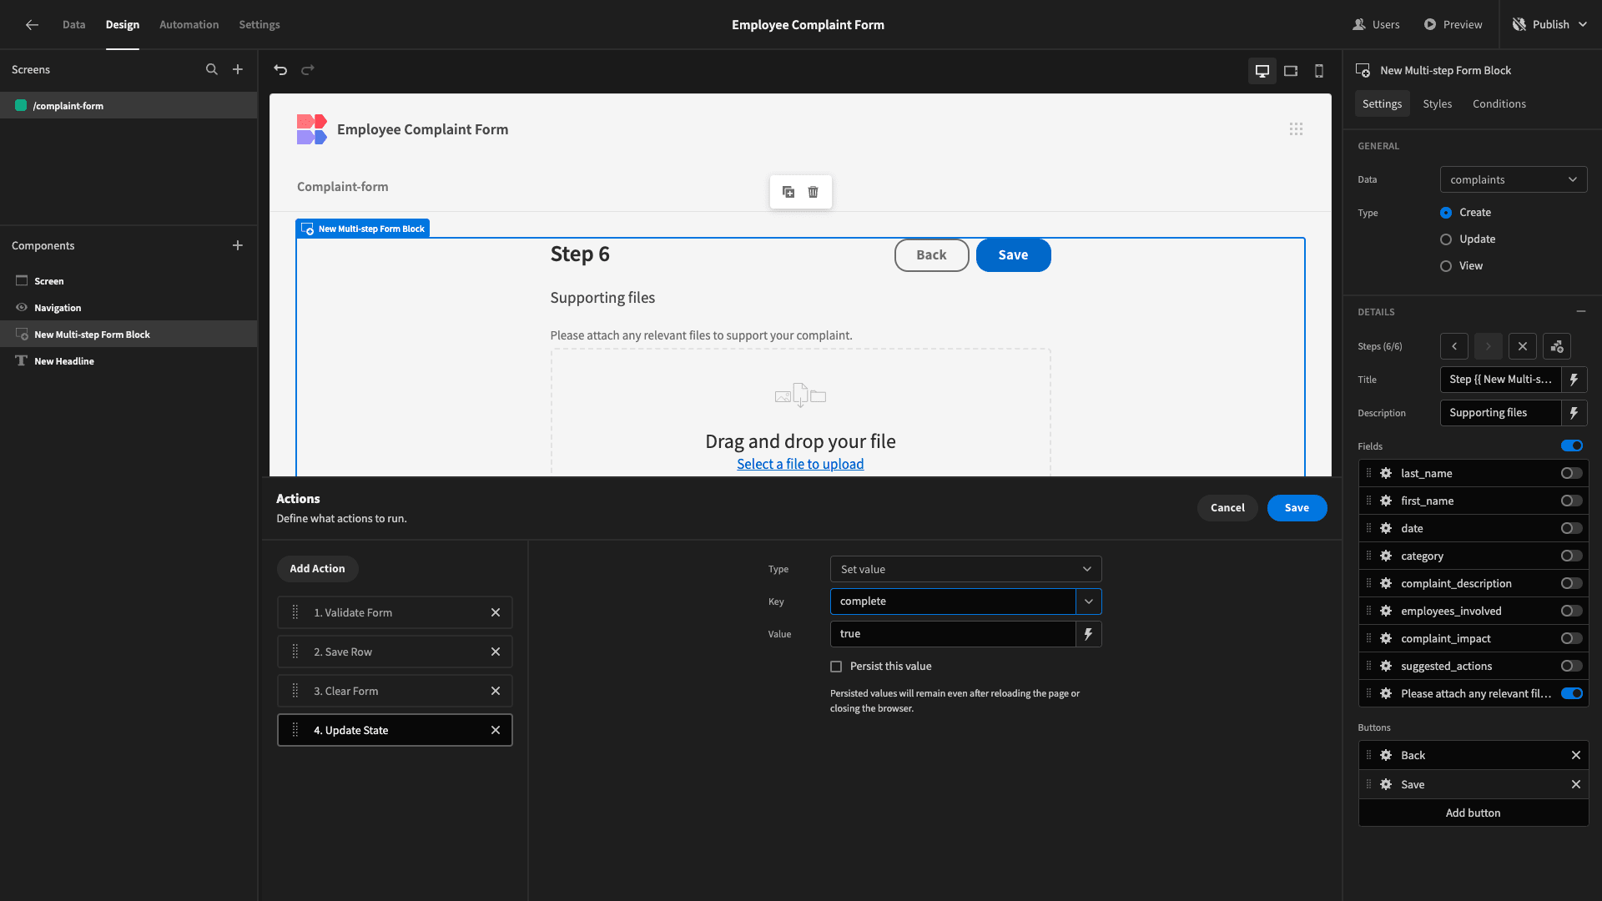The width and height of the screenshot is (1602, 901).
Task: Select the /complaint-form screen
Action: click(128, 106)
